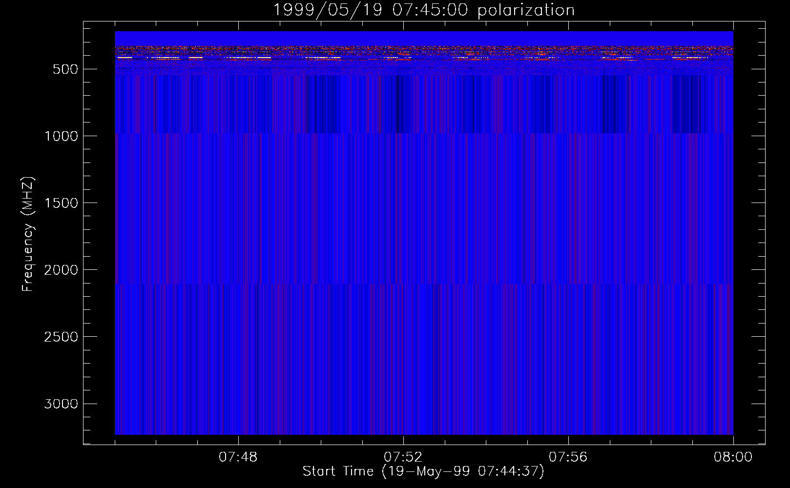Click the 07:48 time tick label

238,457
